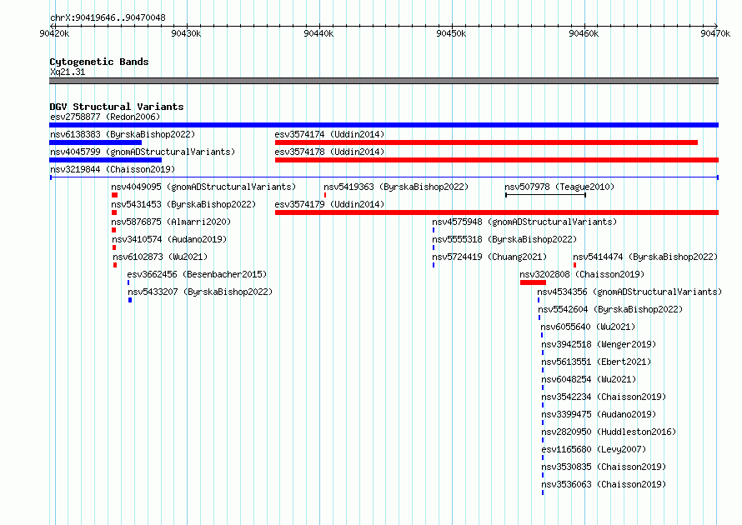Click nsv5542604 (ByrskaBishop2022) label
742x525 pixels.
pos(610,309)
